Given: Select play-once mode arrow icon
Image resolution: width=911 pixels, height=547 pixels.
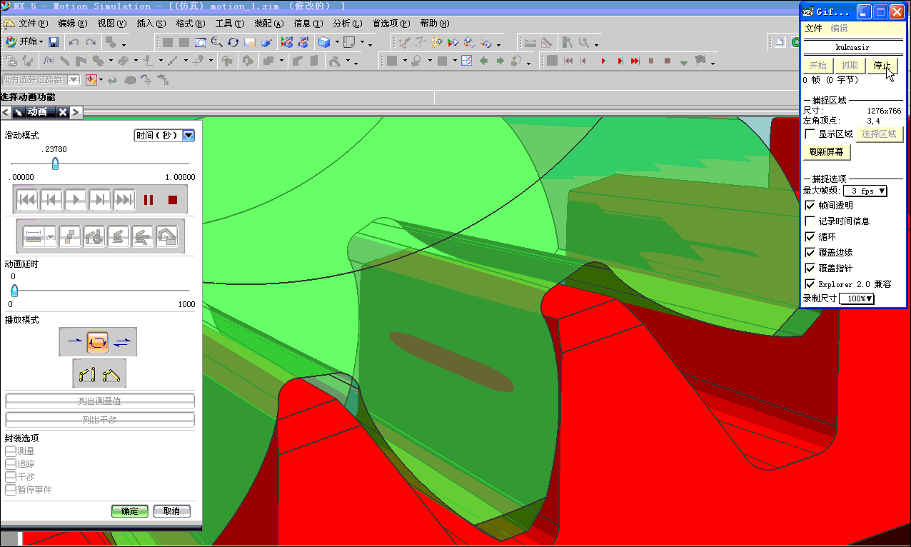Looking at the screenshot, I should tap(74, 342).
